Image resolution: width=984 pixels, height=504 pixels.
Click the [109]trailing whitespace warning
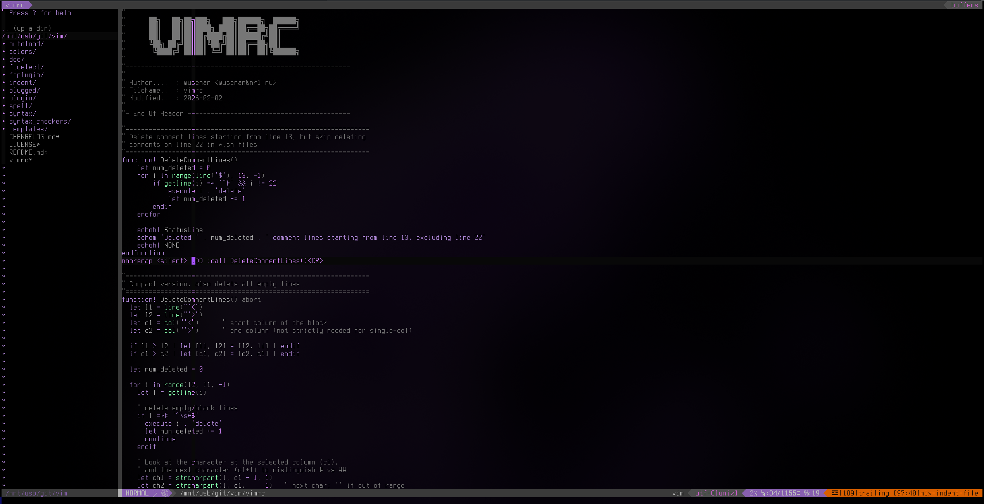865,493
